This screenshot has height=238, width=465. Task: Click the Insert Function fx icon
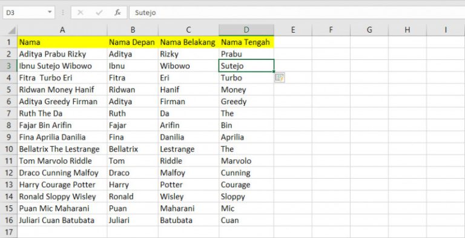click(x=117, y=13)
